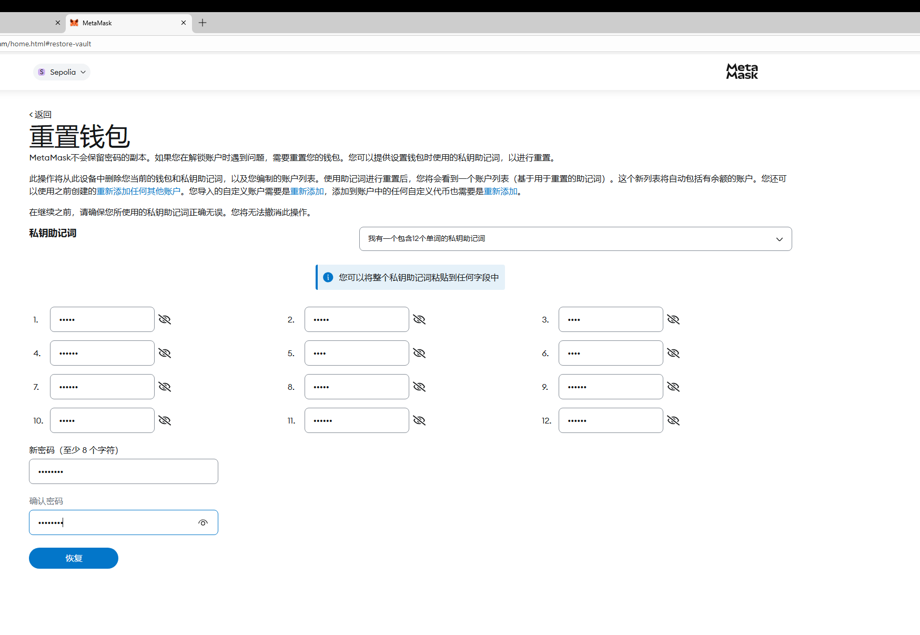920x635 pixels.
Task: Show hidden seed word 5
Action: (x=419, y=353)
